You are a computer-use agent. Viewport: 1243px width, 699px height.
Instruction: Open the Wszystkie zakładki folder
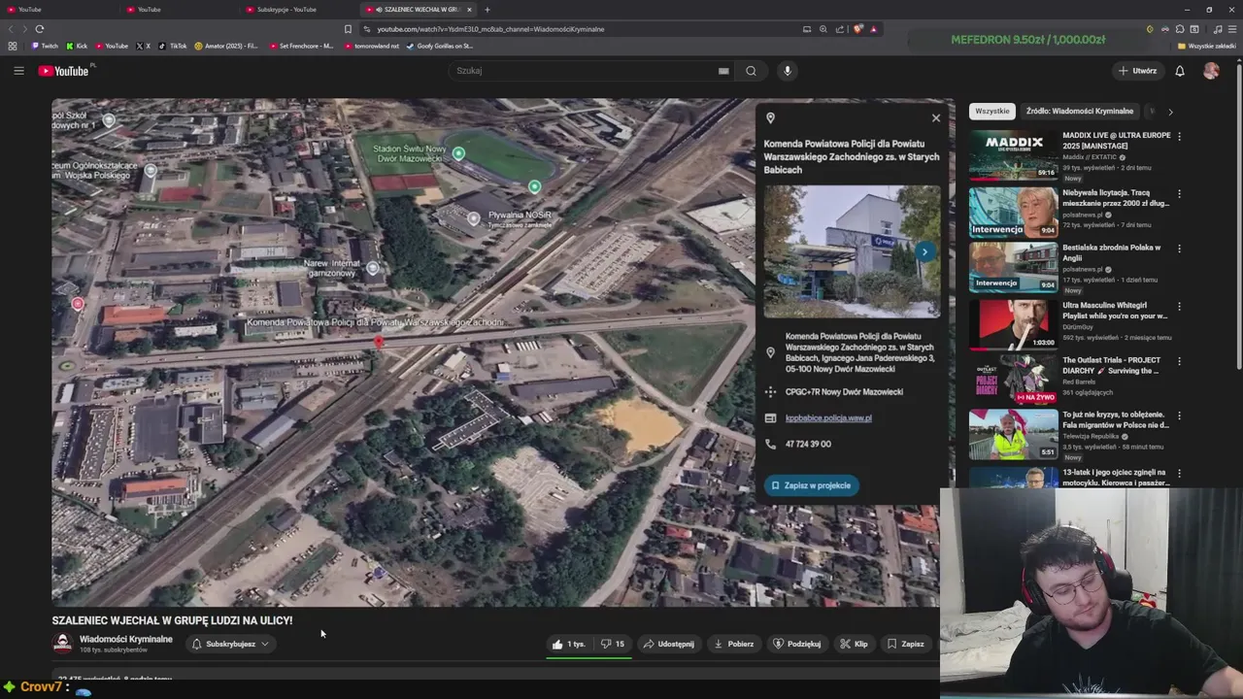(x=1207, y=46)
